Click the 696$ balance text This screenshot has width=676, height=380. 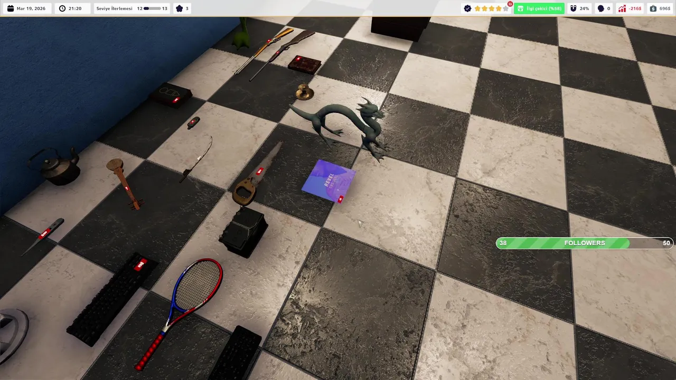click(x=665, y=8)
